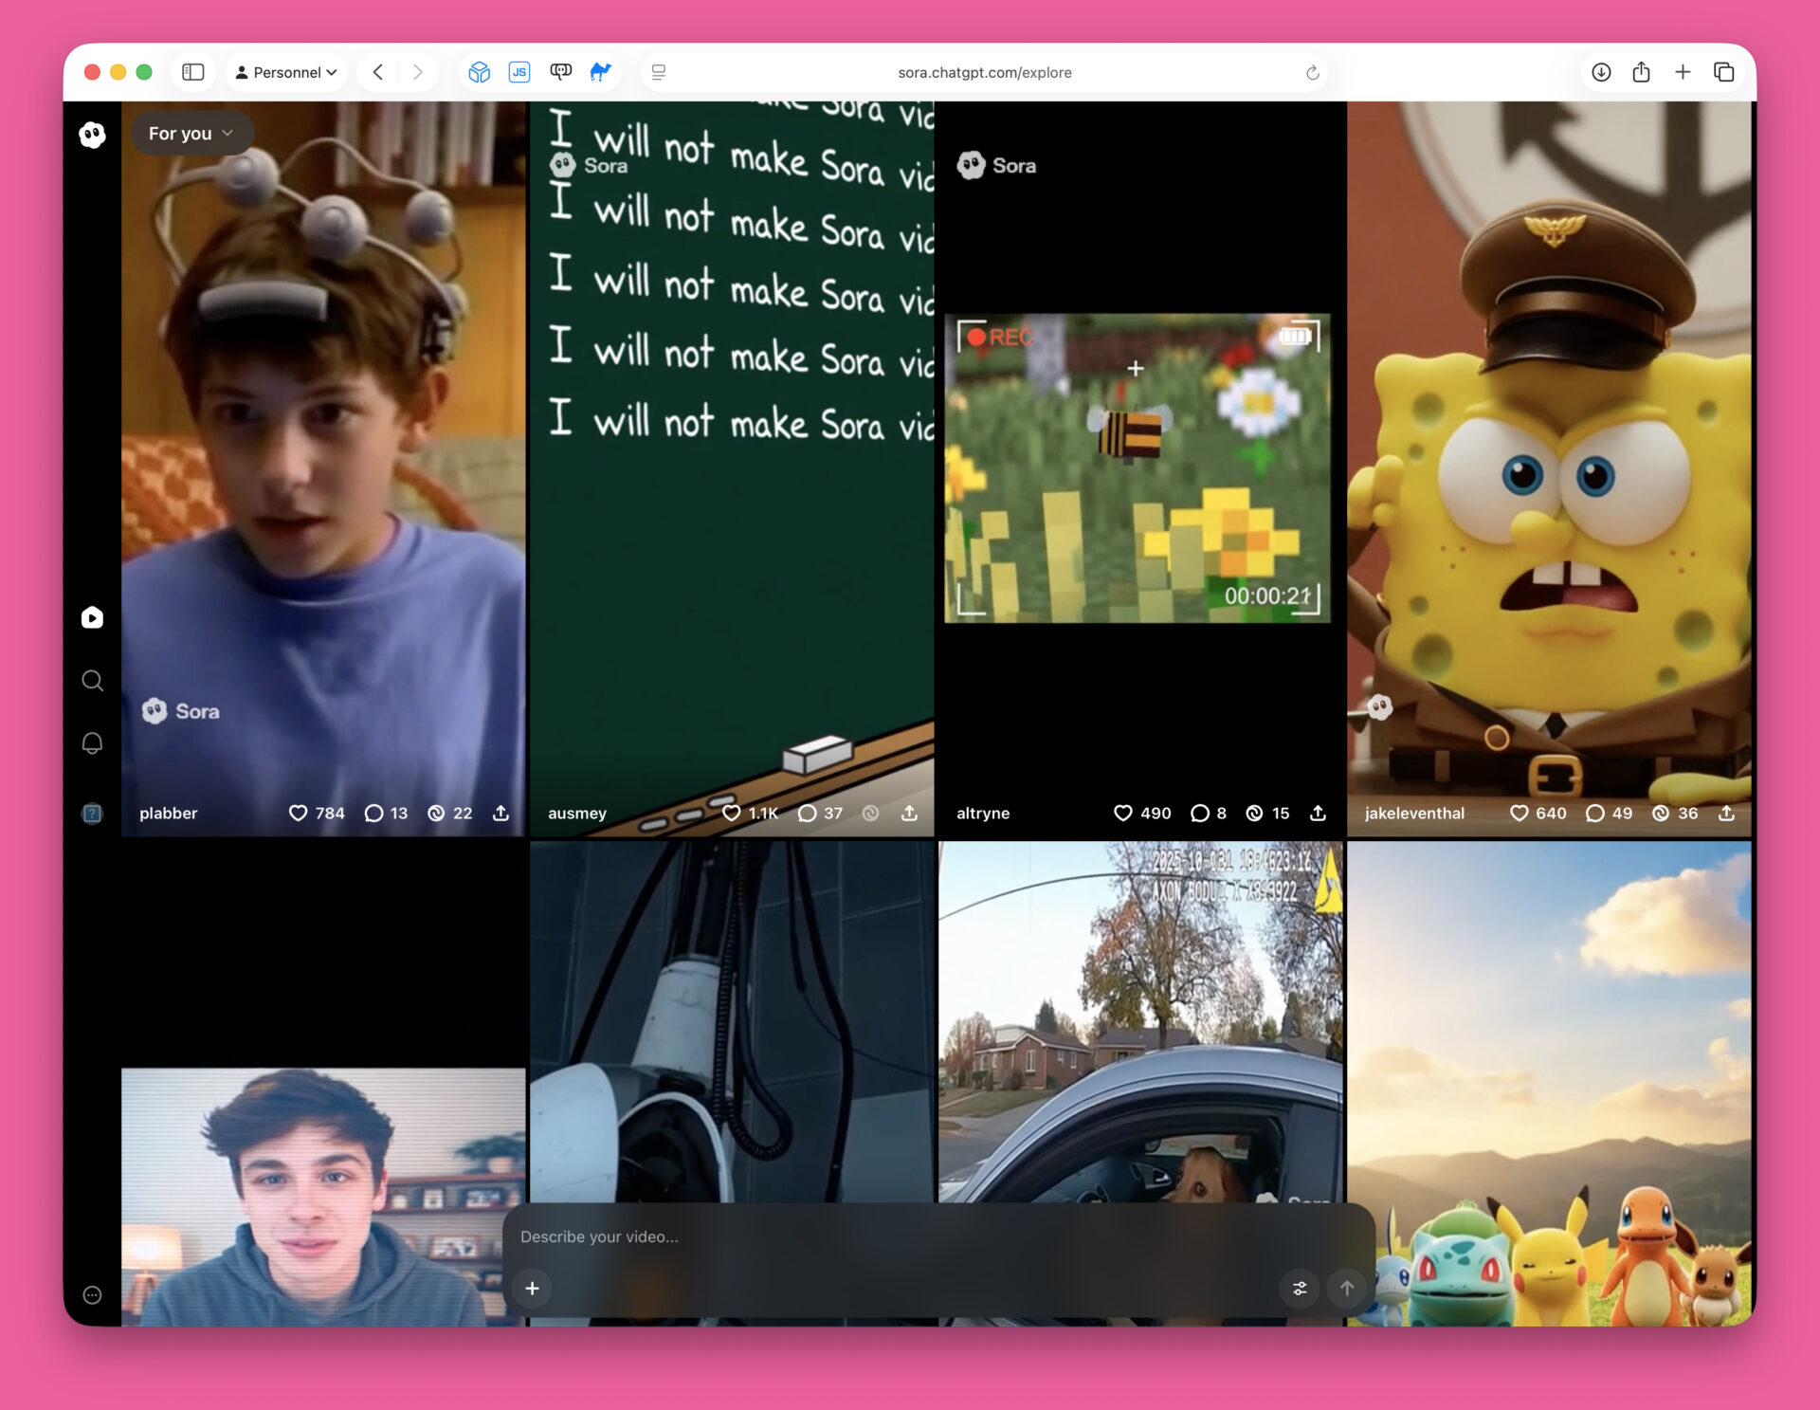Open comments on plabber's video
Viewport: 1820px width, 1410px height.
[373, 814]
